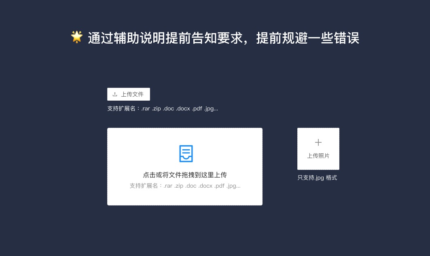
Task: Click the word 格式 in the jpg-only caption
Action: click(x=332, y=178)
